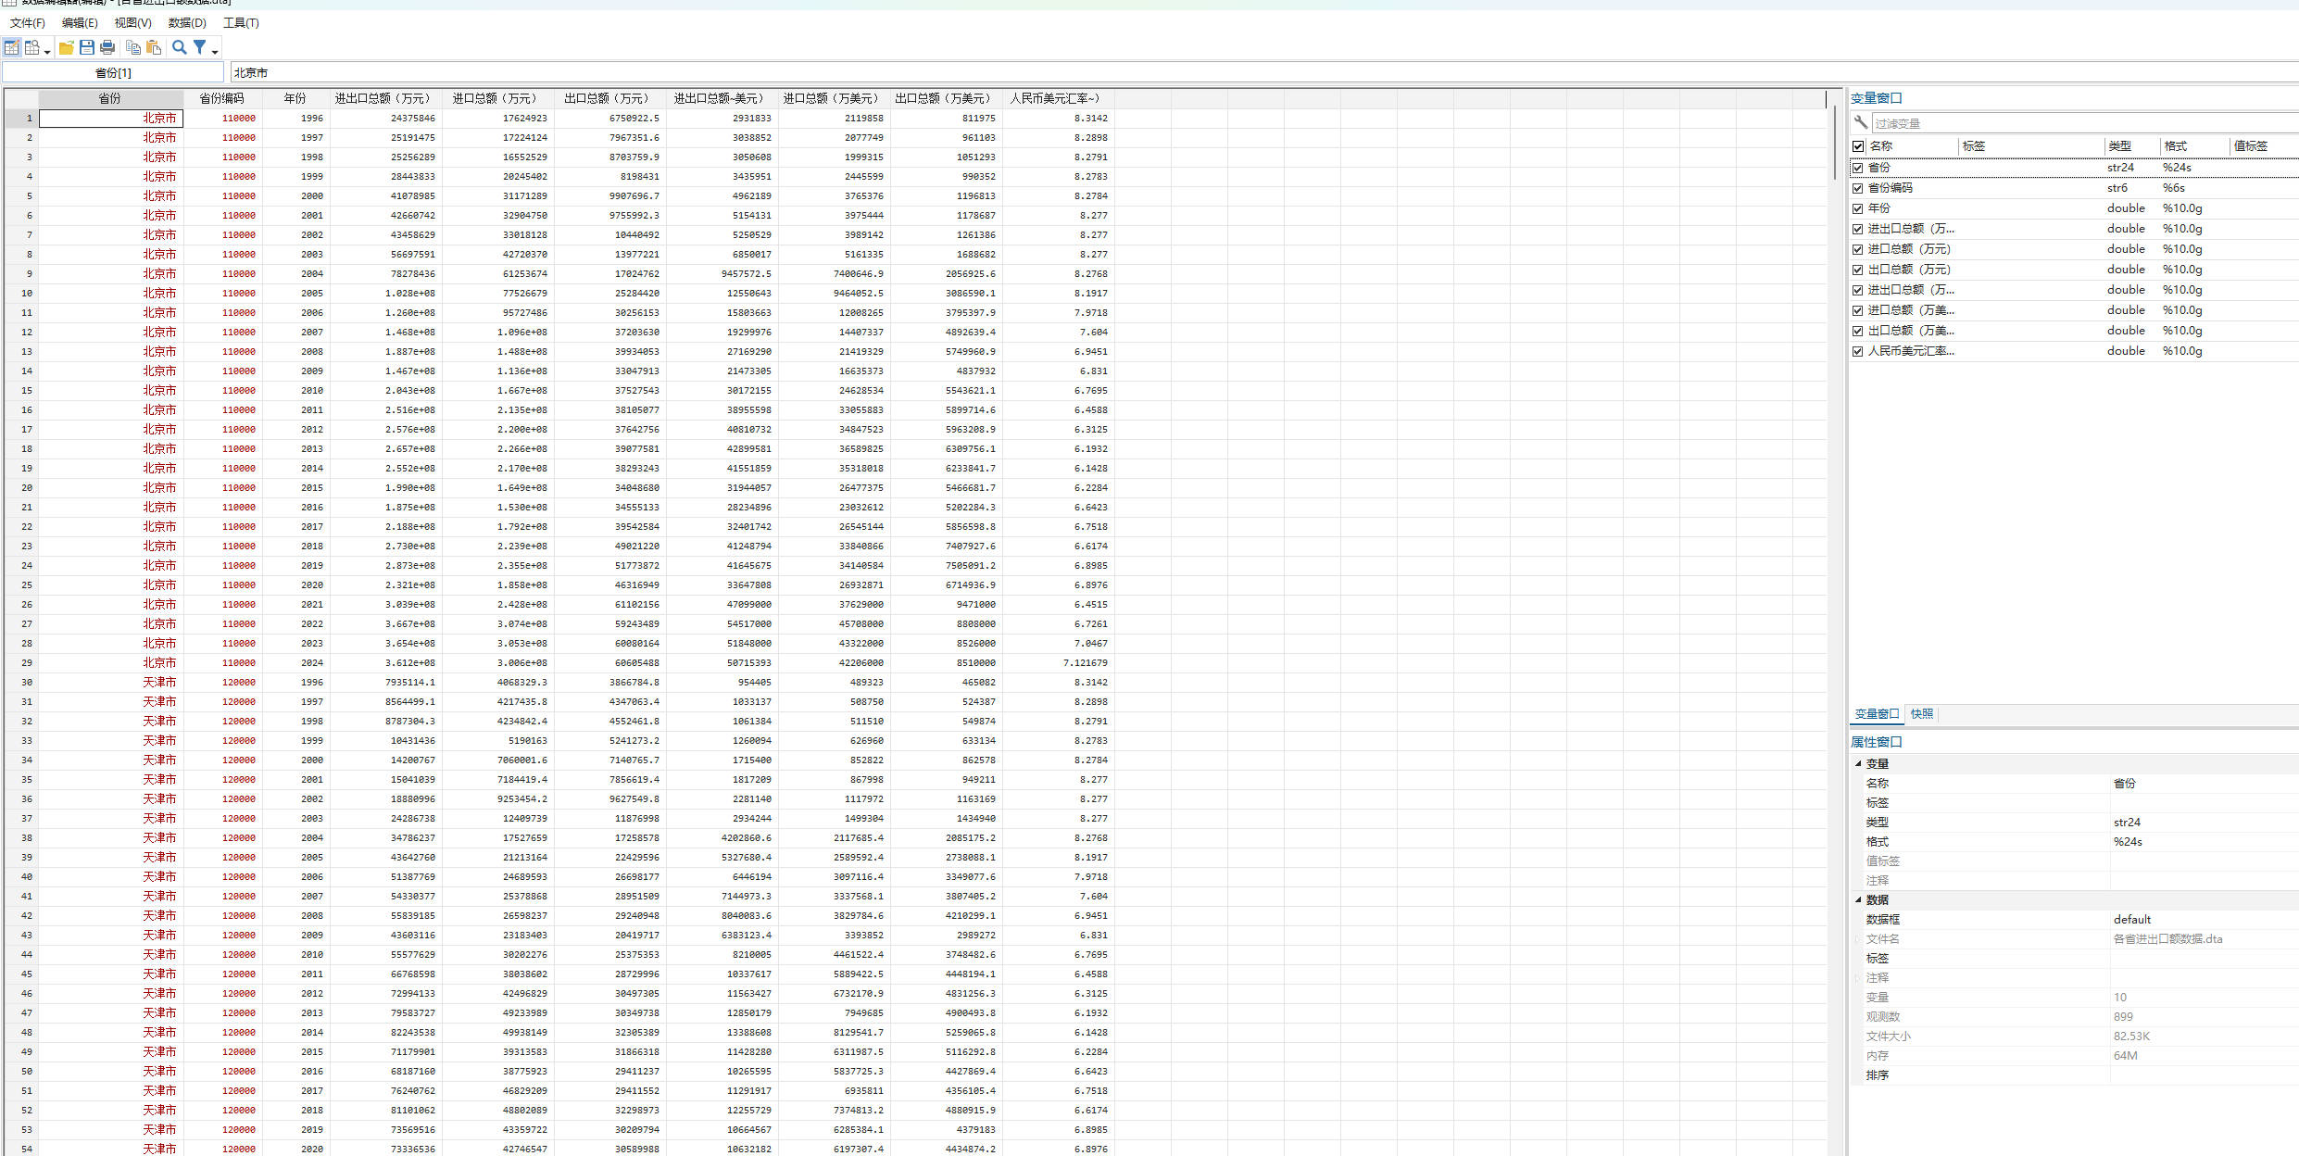Save the dataset with floppy icon

tap(87, 47)
